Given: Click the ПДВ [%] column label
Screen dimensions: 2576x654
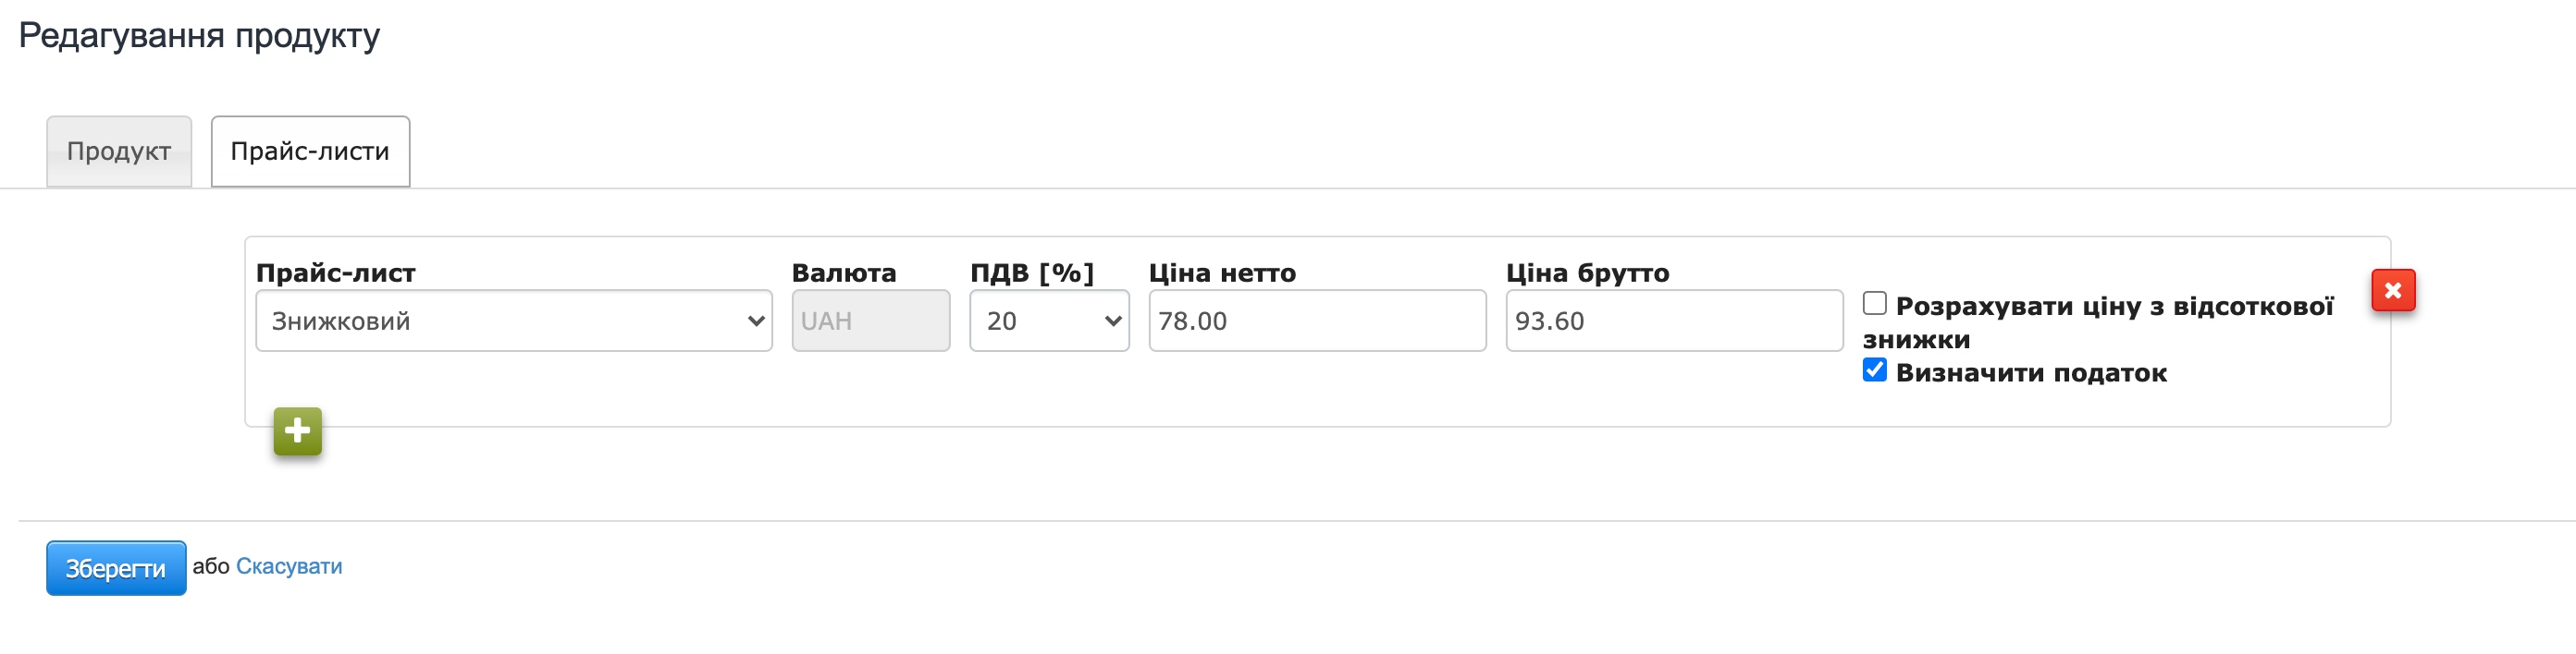Looking at the screenshot, I should coord(1031,272).
